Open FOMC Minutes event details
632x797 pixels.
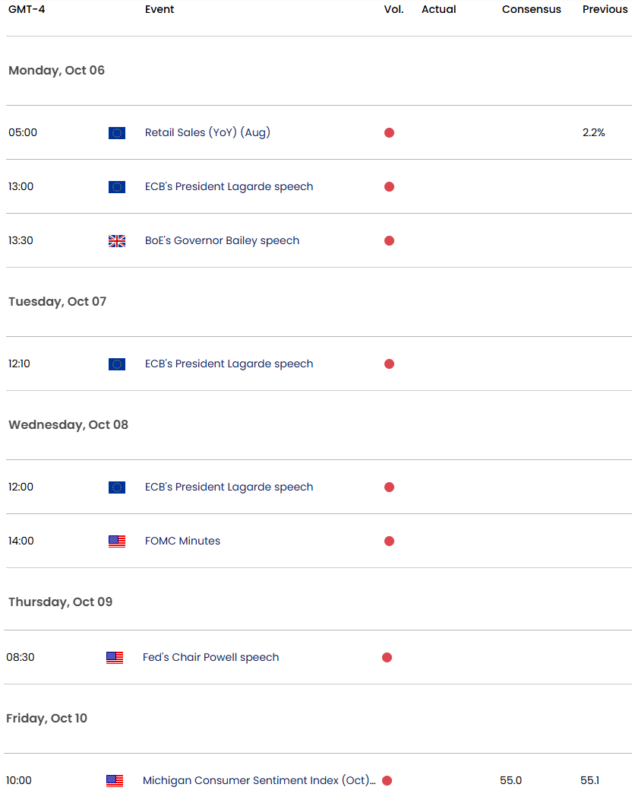point(182,541)
